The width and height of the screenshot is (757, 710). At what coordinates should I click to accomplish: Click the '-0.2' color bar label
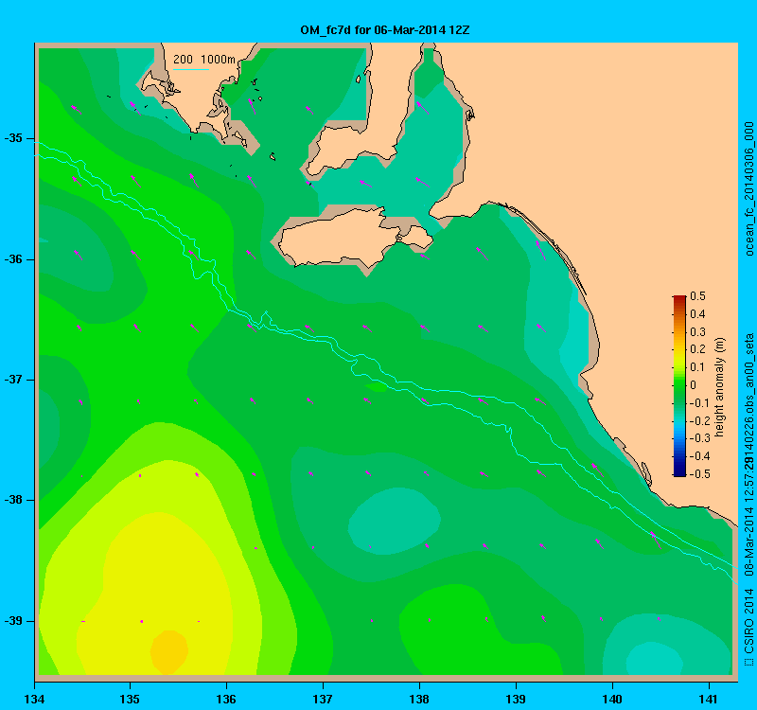[699, 420]
